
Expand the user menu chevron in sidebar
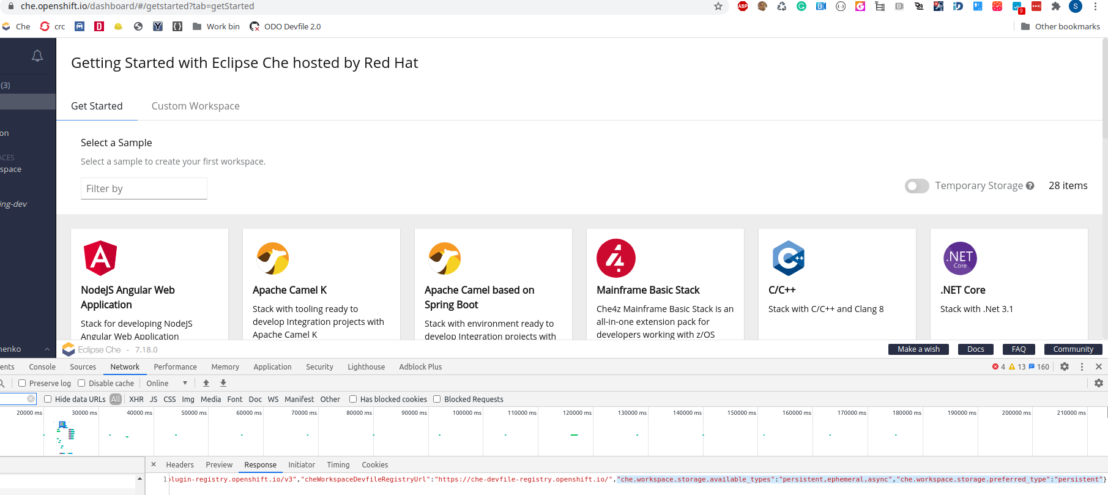(x=47, y=349)
